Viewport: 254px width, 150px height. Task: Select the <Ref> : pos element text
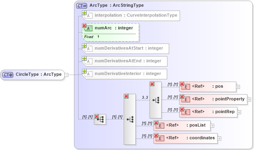coord(208,87)
